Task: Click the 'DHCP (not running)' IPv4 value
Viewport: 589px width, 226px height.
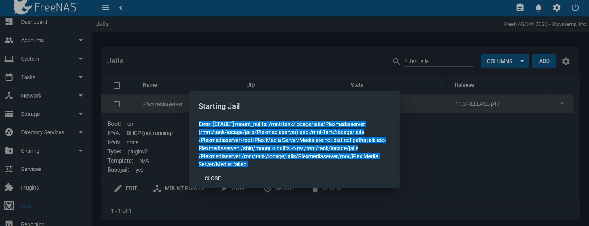Action: 150,133
